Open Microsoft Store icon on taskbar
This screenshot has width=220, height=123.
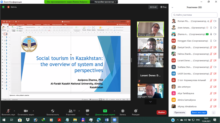pos(19,120)
